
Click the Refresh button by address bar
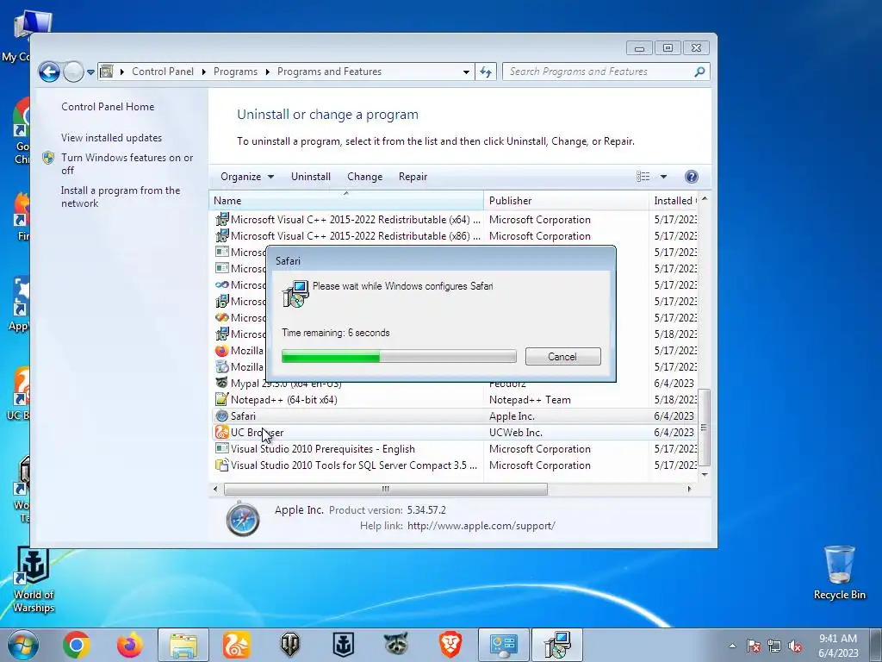click(x=486, y=72)
